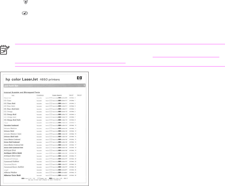Image resolution: width=225 pixels, height=186 pixels.
Task: Click the 'Antique Olive' font name
Action: tap(10, 150)
